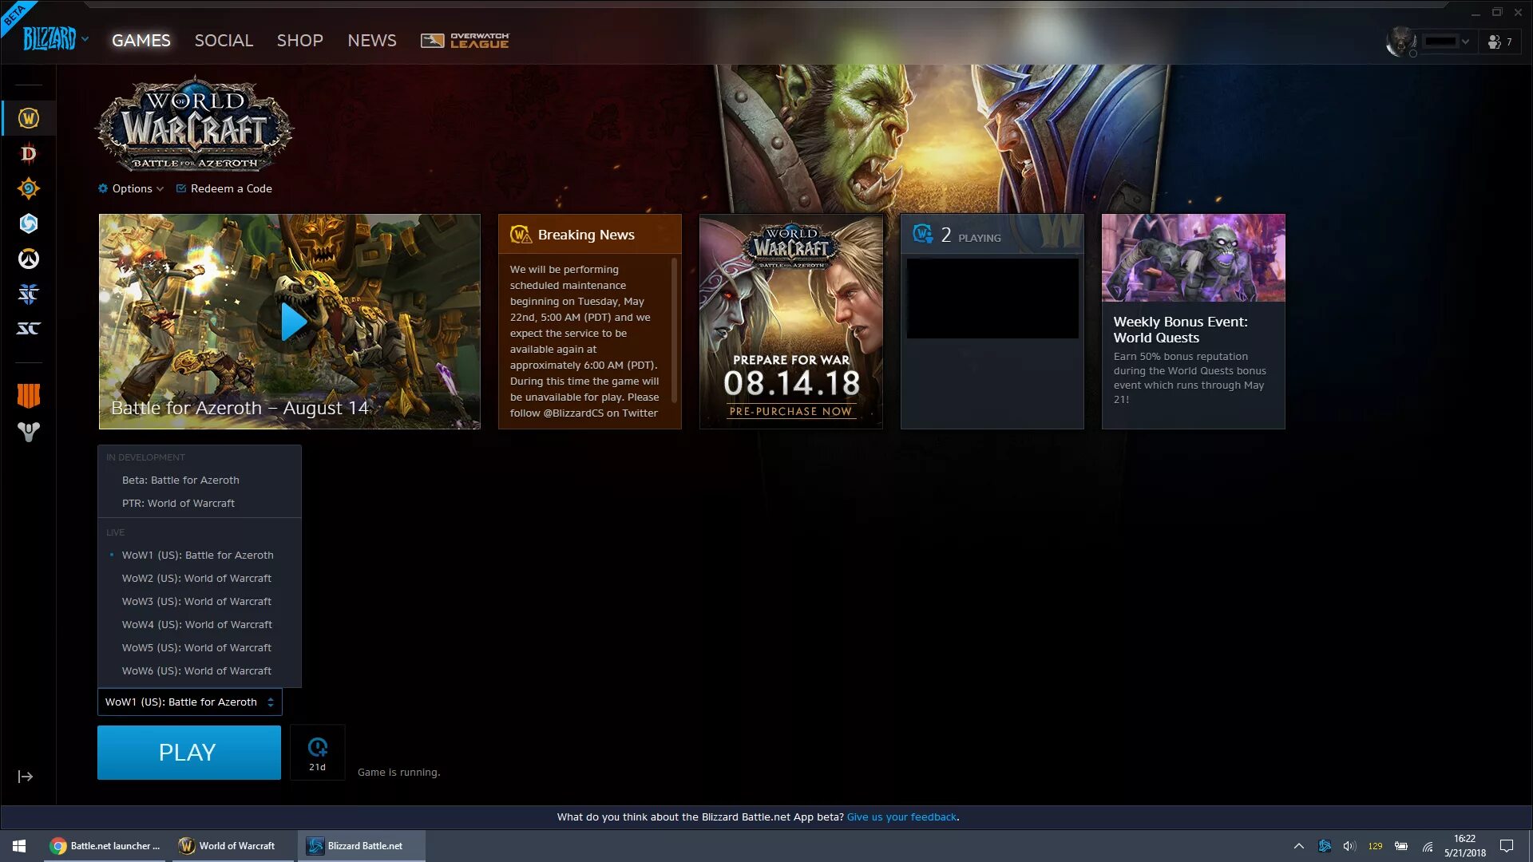This screenshot has width=1533, height=862.
Task: Click the 21d game time icon
Action: coord(318,752)
